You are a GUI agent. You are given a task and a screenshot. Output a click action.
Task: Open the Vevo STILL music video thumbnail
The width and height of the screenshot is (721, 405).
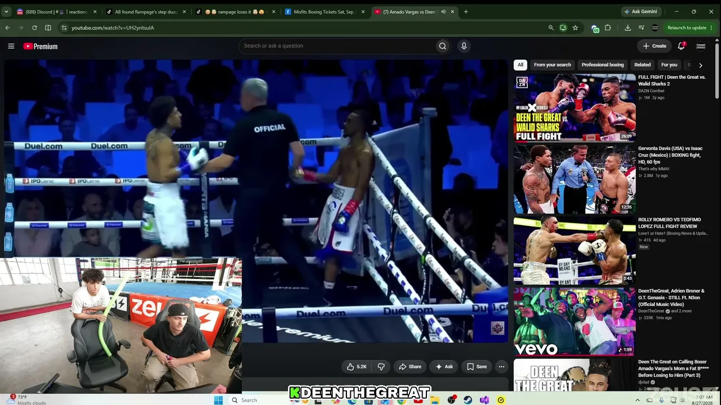(575, 322)
